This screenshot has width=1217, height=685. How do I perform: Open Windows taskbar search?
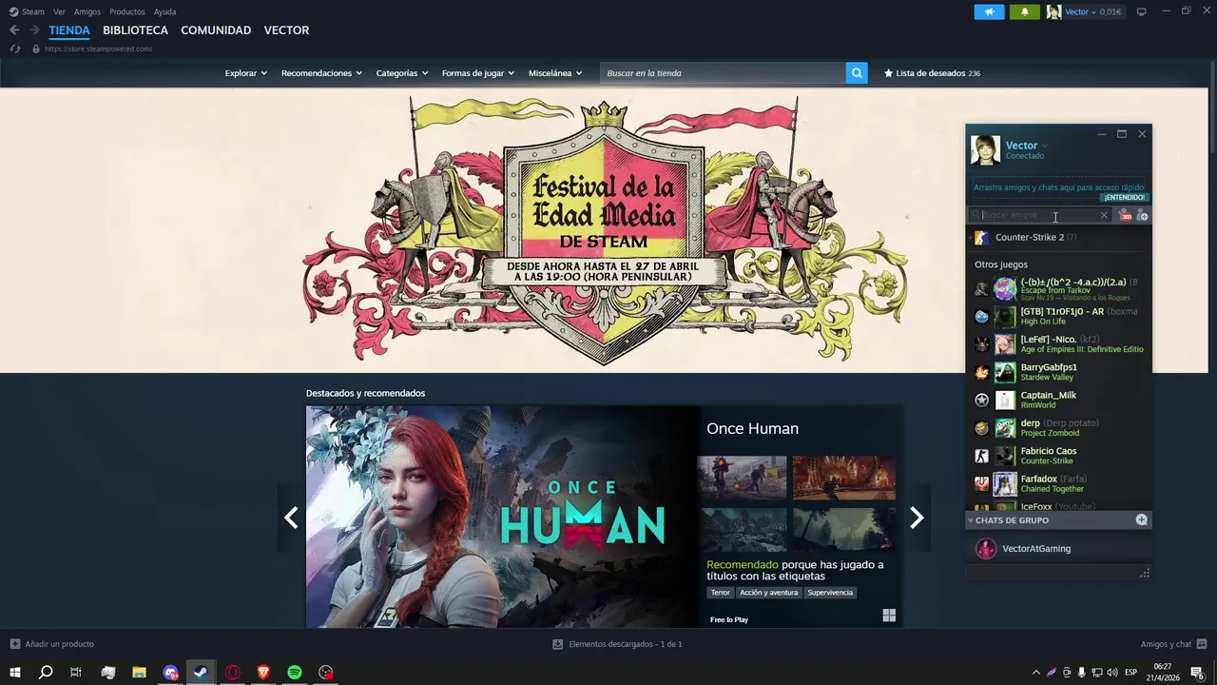[45, 673]
